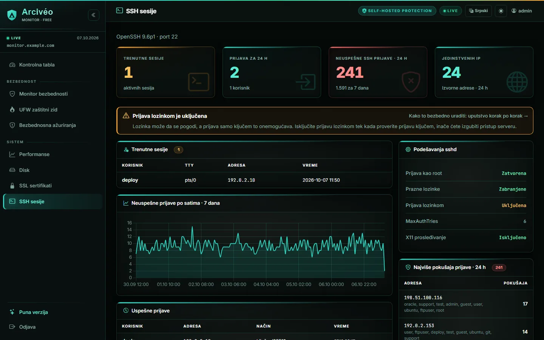Click the gear icon beside Podešavanja sshd

[x=408, y=150]
